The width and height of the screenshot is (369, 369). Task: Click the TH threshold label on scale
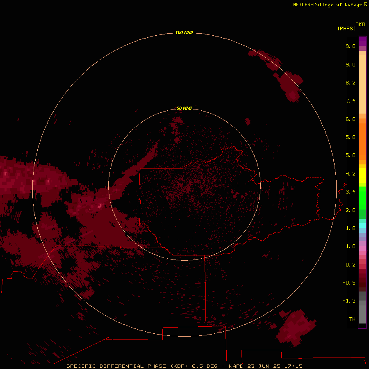click(x=352, y=319)
